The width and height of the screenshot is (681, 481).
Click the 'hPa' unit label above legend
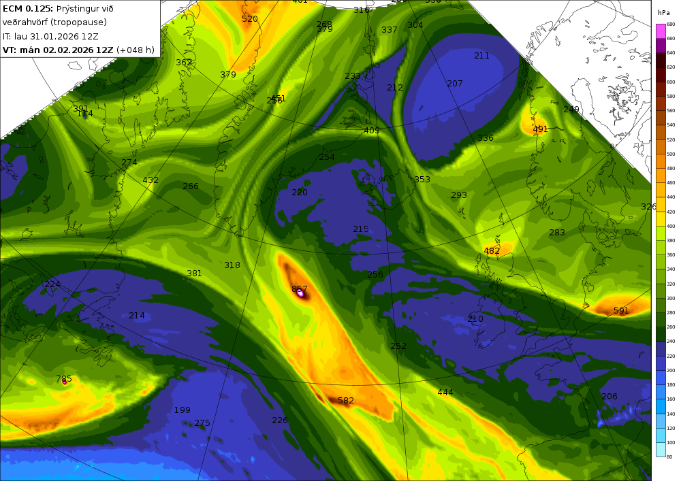point(663,12)
